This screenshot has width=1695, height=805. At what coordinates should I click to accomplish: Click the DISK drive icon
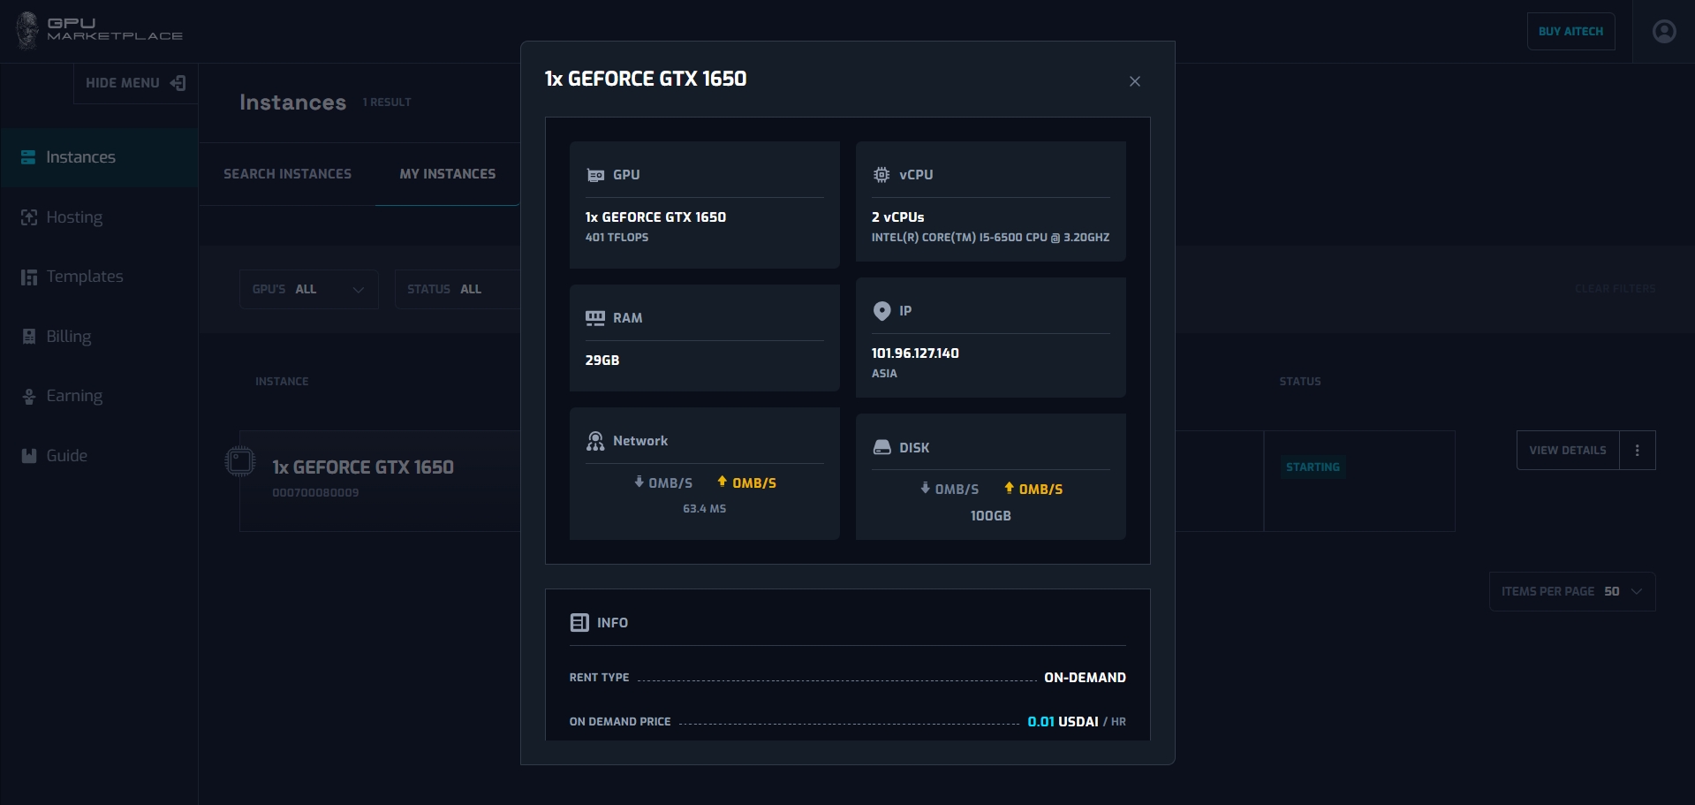(882, 448)
